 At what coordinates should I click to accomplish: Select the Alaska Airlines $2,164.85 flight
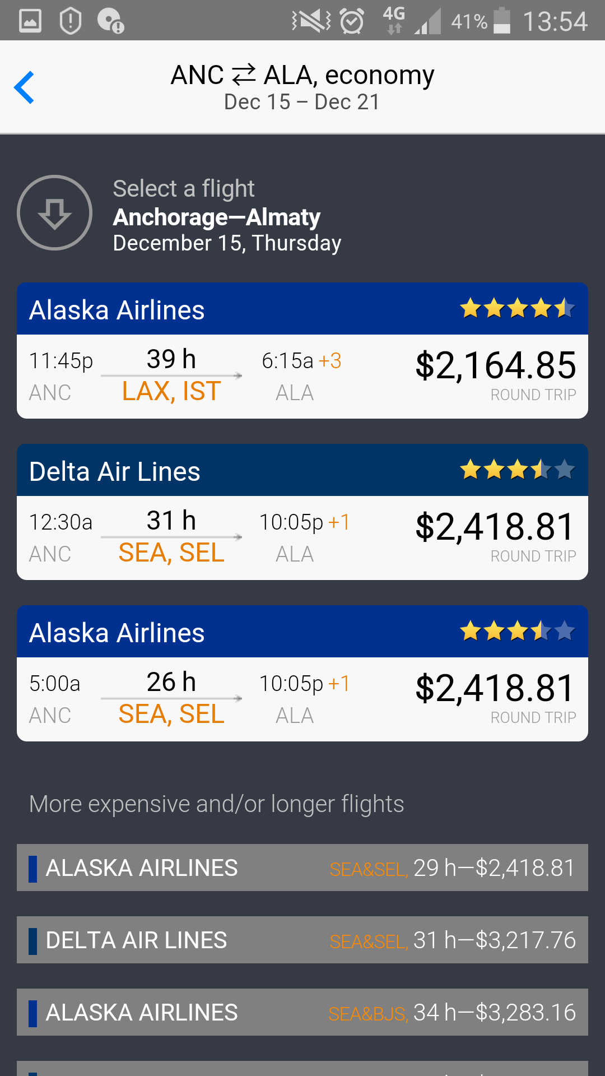[x=302, y=377]
